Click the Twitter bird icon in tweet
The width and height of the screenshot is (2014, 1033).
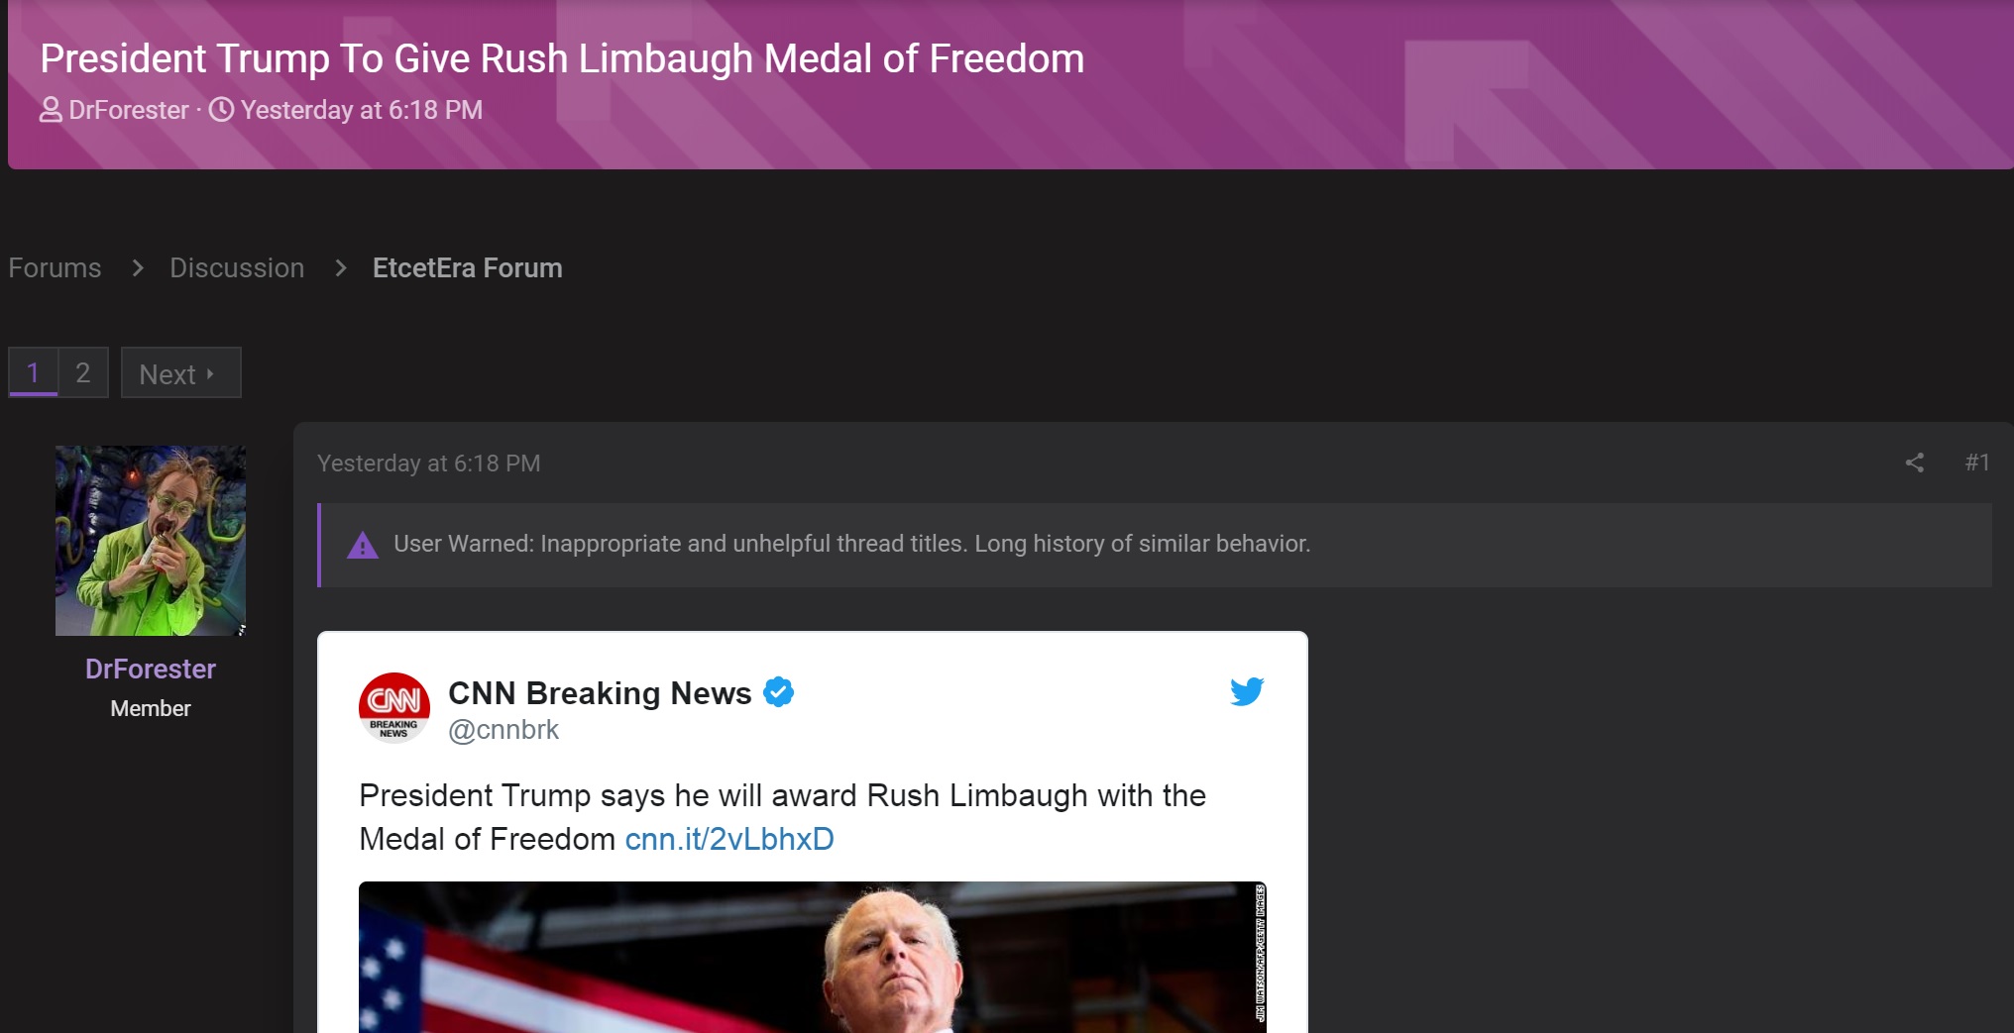1247,691
